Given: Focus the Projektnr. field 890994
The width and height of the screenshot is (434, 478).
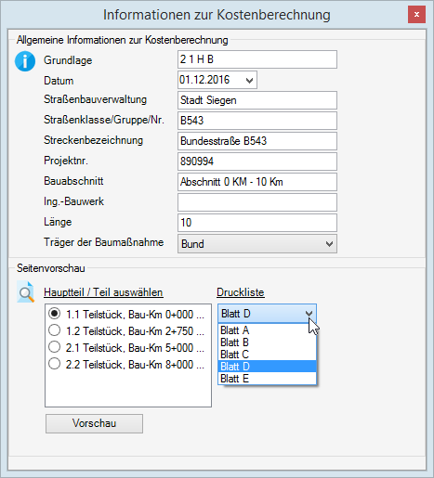Looking at the screenshot, I should (x=257, y=161).
